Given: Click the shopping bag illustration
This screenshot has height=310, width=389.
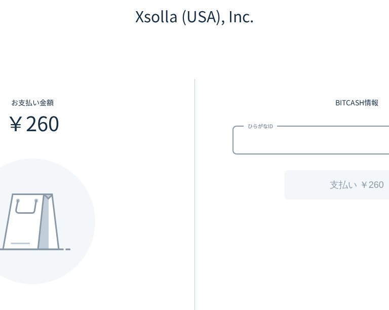Looking at the screenshot, I should point(30,221).
